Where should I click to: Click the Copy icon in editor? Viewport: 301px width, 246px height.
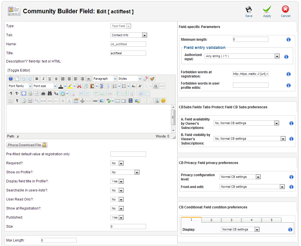pyautogui.click(x=86, y=86)
